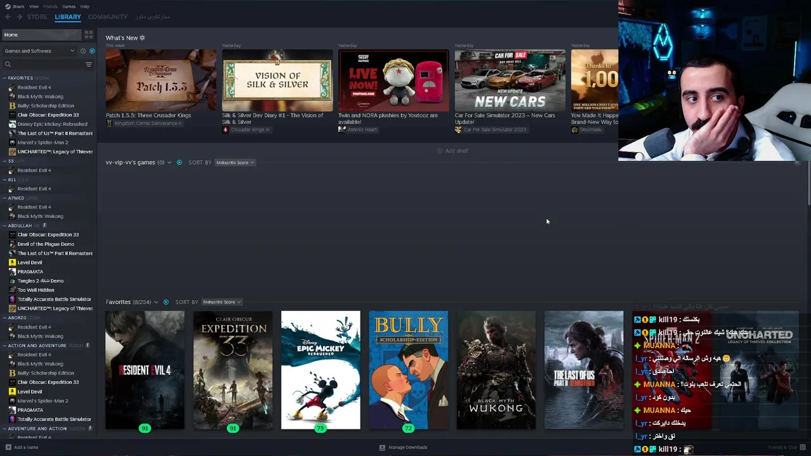Screen dimensions: 811x456
Task: Select Disney Epic Mickey: Rebrushed in sidebar
Action: (52, 124)
